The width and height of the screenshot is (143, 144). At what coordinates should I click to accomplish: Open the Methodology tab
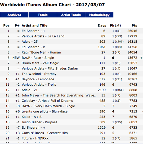[x=99, y=15]
